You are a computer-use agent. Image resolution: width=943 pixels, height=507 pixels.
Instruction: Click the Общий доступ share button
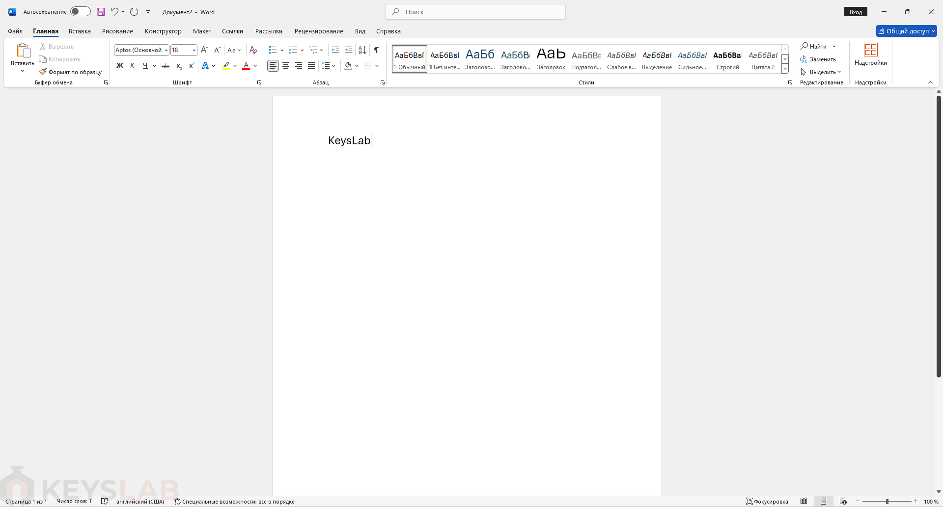pos(907,31)
